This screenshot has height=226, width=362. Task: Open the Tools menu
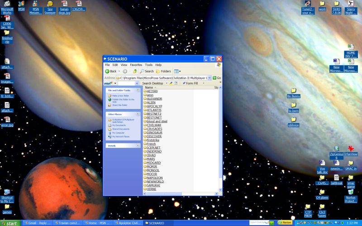148,65
